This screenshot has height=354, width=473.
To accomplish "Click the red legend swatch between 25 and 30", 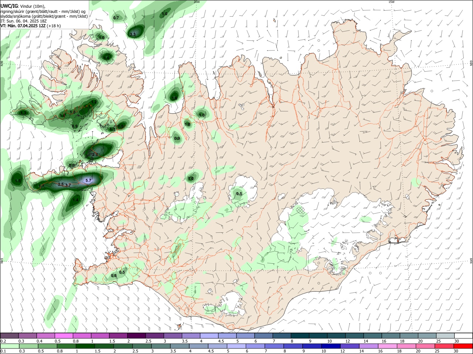I will [445, 346].
